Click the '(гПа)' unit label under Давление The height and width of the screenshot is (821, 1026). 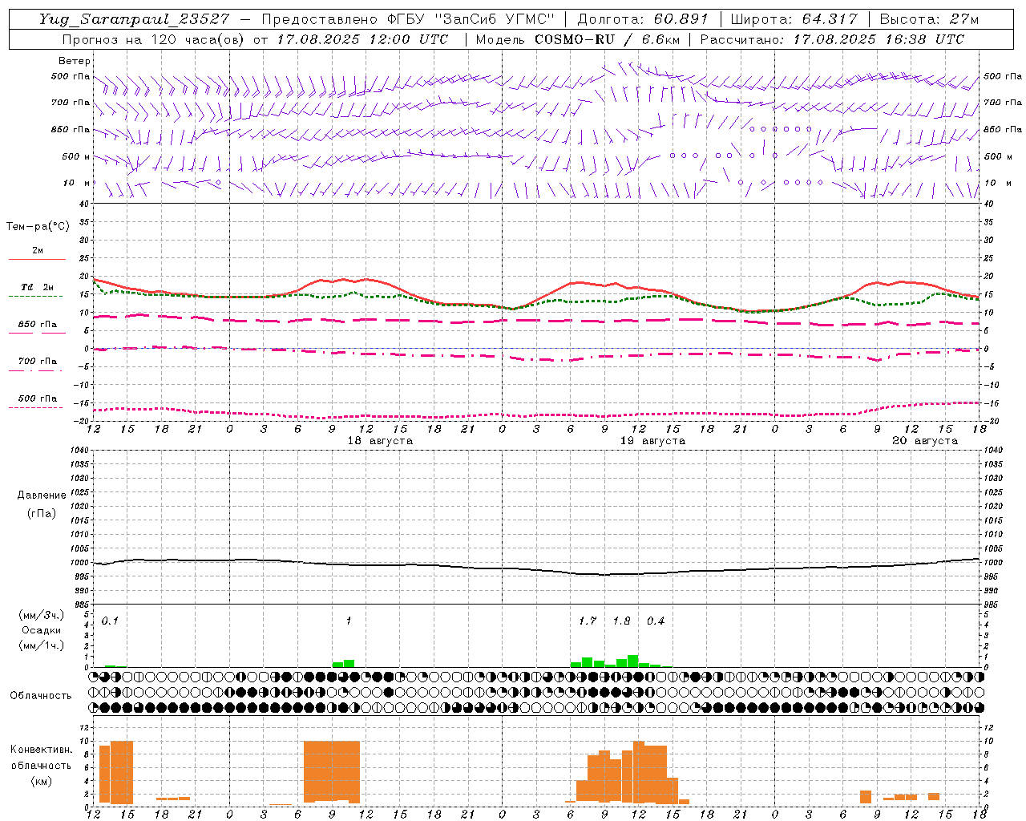pyautogui.click(x=42, y=513)
